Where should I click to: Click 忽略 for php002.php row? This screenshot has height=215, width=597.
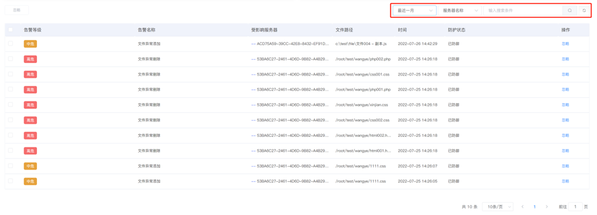[x=565, y=59]
